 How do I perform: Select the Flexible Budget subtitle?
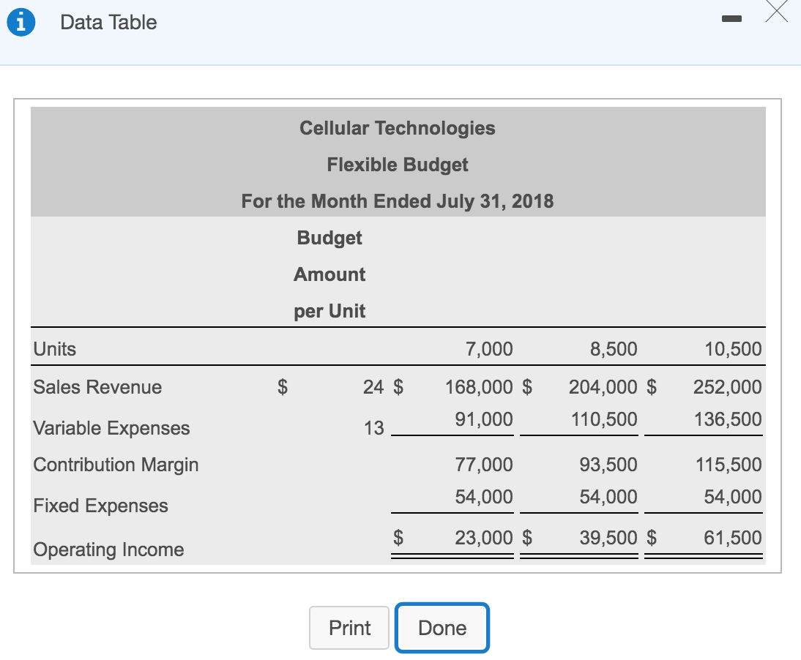tap(397, 164)
